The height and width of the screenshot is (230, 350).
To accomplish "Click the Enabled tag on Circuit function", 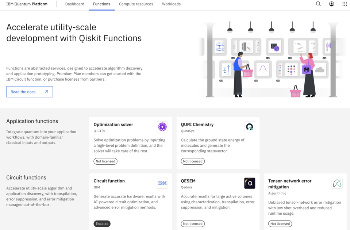I will point(102,223).
